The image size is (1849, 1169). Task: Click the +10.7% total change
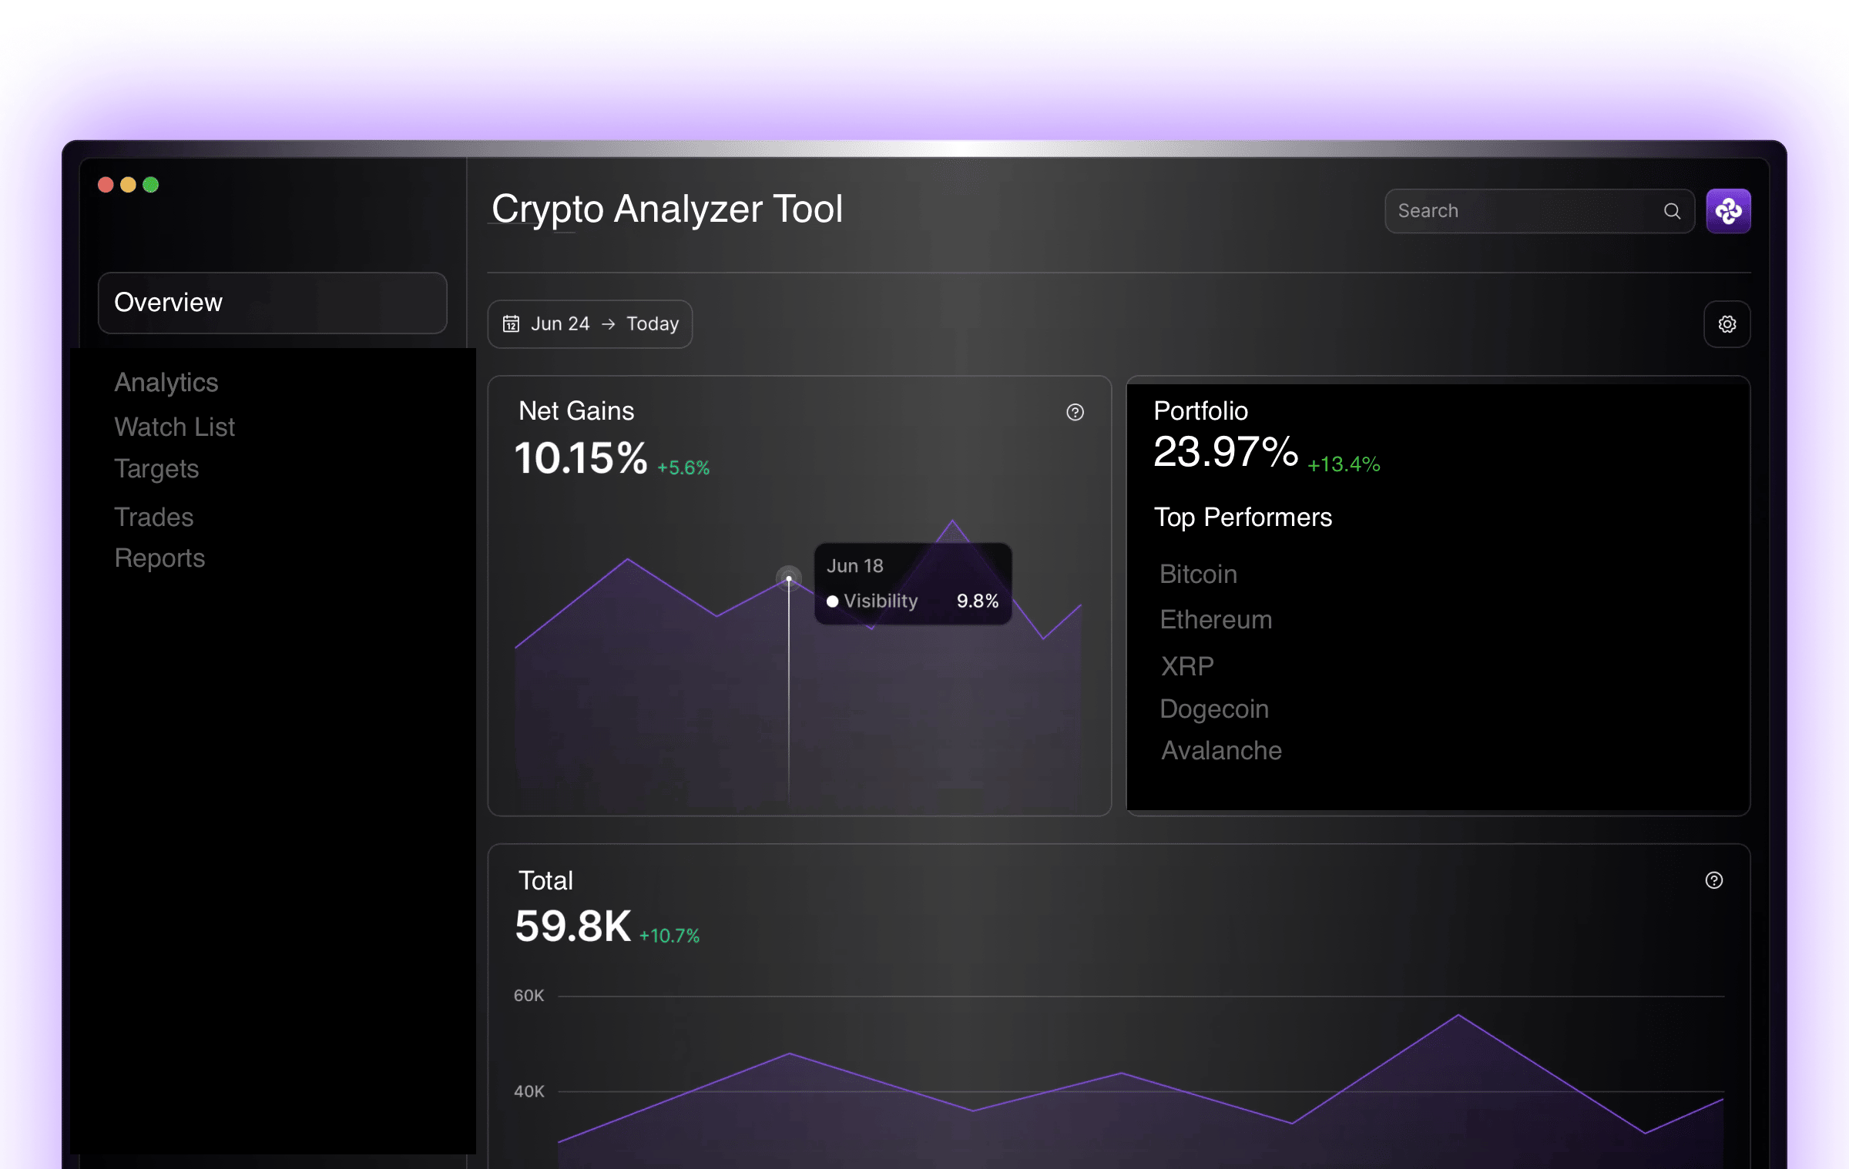click(669, 936)
